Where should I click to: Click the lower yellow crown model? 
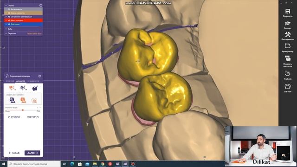point(163,96)
